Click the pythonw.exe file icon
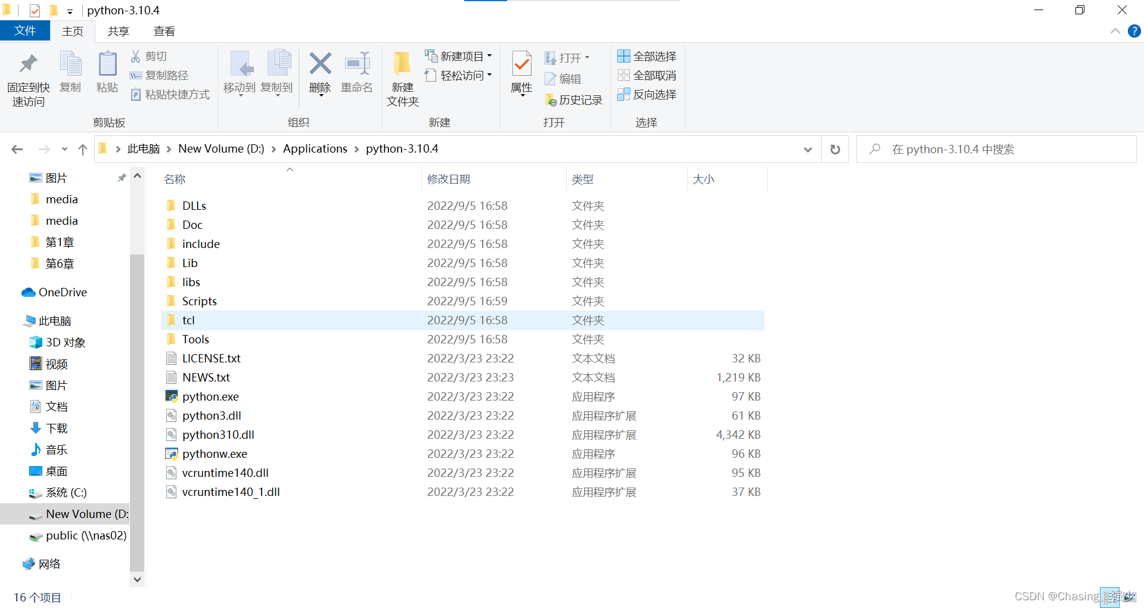The image size is (1144, 608). (x=172, y=454)
